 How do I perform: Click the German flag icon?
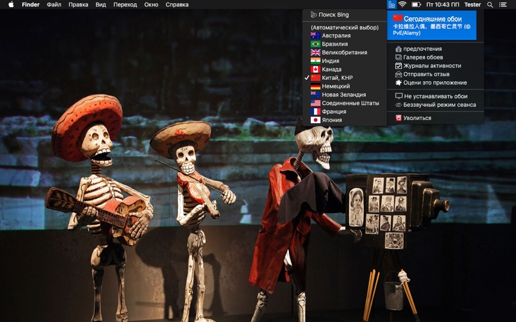point(315,86)
